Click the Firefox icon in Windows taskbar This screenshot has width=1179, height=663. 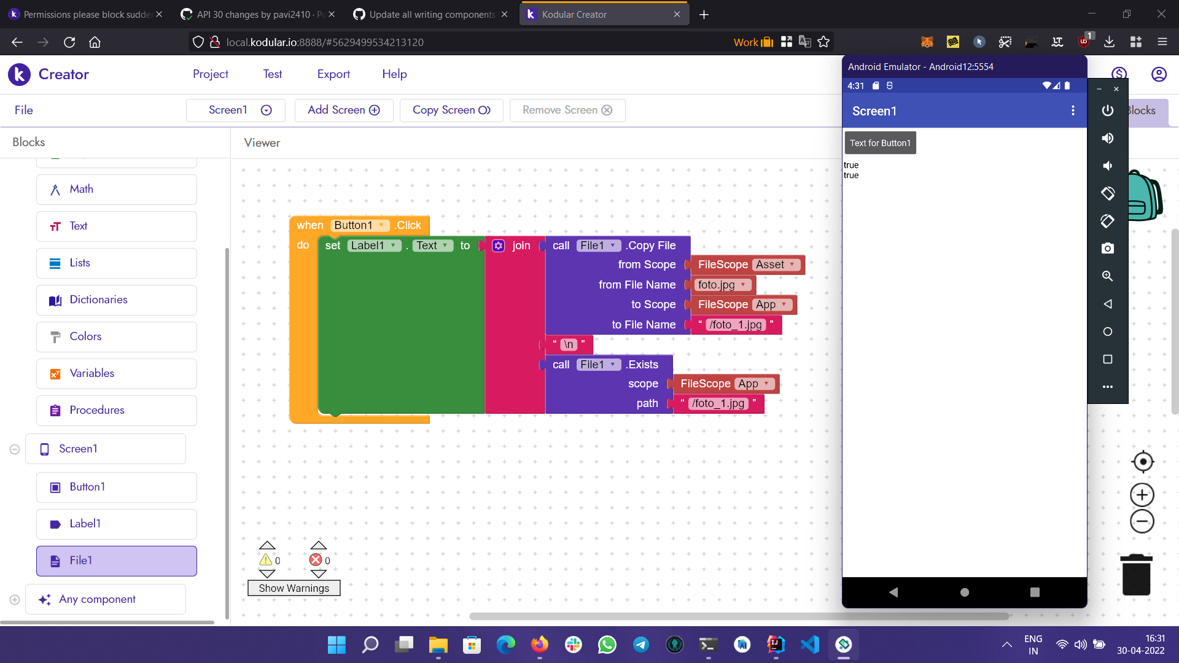pyautogui.click(x=539, y=645)
